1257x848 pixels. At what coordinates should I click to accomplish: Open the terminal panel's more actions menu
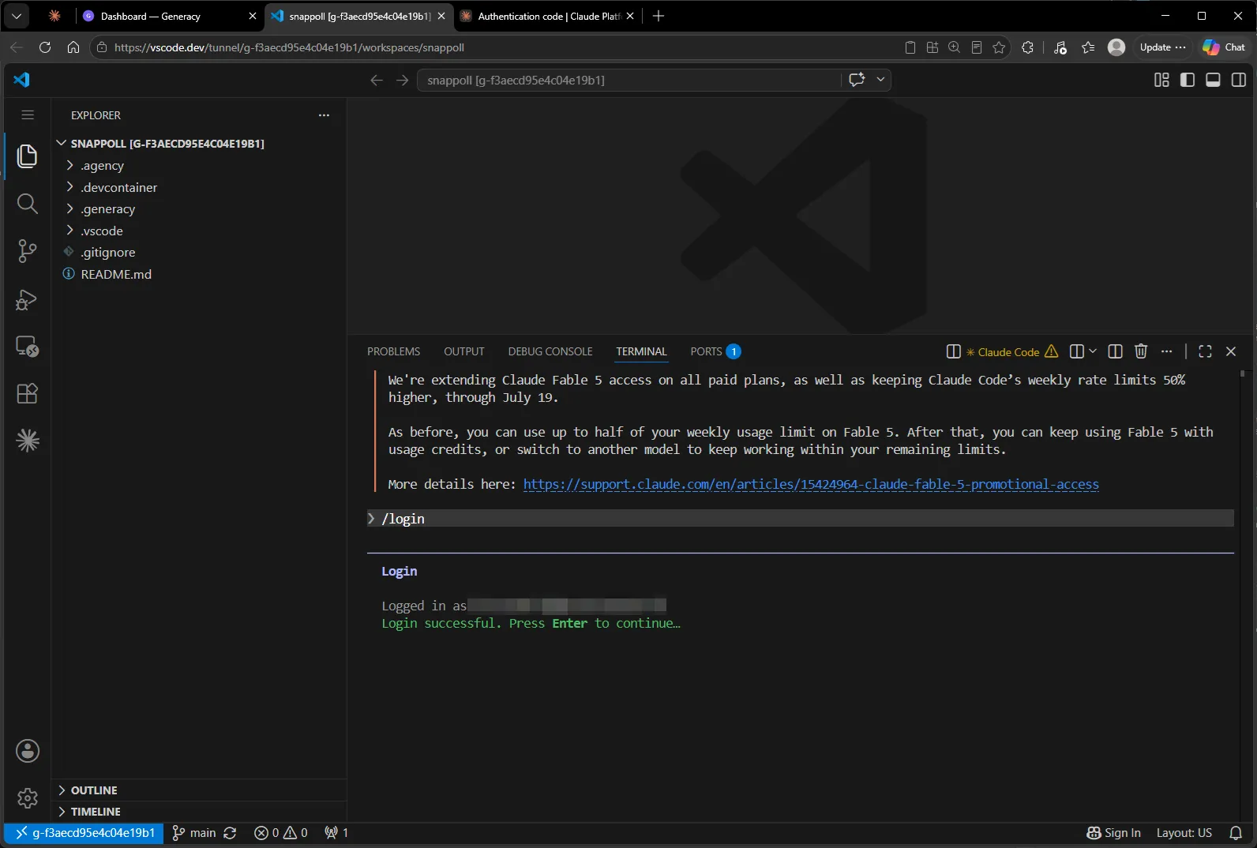pos(1167,351)
